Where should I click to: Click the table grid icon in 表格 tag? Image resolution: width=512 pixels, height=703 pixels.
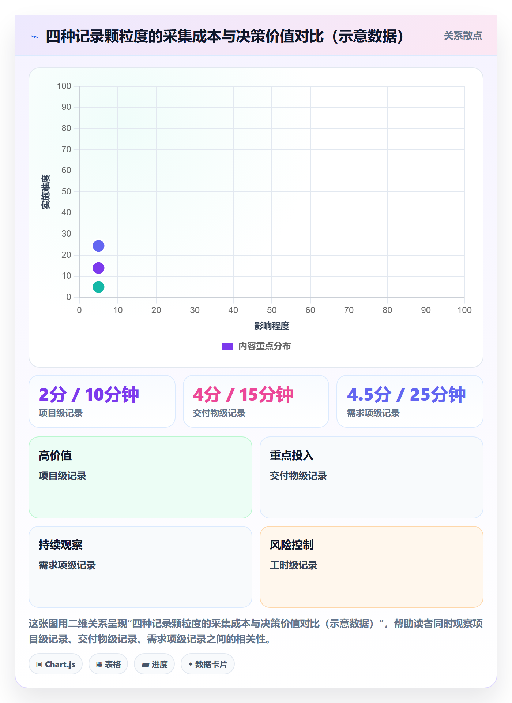pos(99,665)
